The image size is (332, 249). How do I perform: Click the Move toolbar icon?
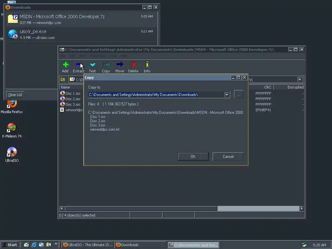coord(120,65)
